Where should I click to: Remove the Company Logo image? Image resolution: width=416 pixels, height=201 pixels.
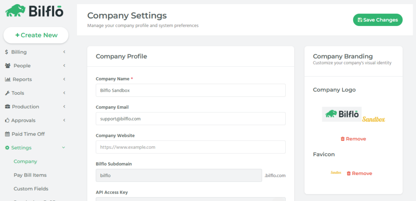coord(353,139)
